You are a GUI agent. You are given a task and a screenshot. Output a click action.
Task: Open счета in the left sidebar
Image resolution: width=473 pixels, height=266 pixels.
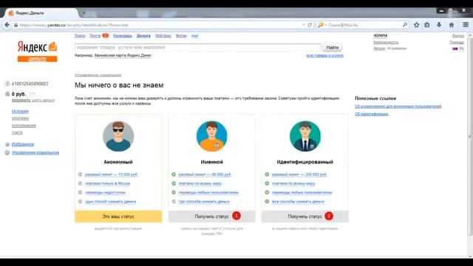point(17,133)
